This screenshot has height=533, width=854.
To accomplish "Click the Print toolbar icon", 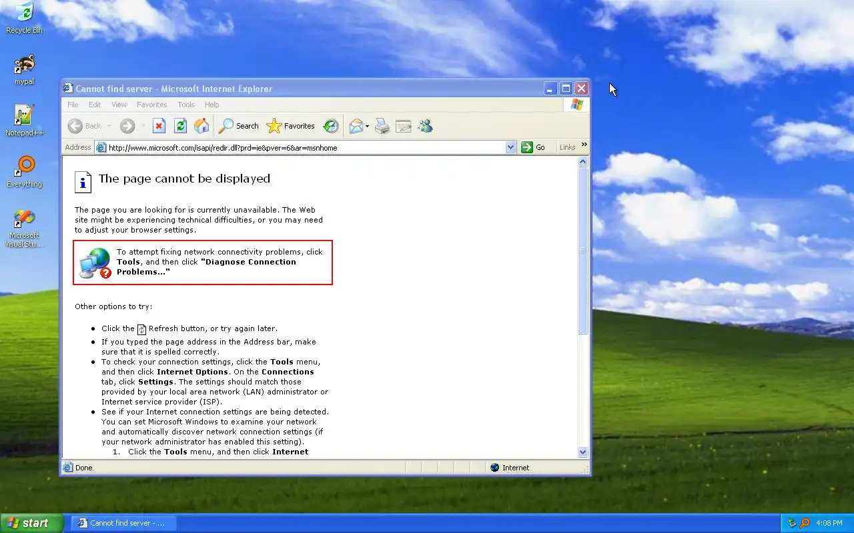I will click(382, 126).
